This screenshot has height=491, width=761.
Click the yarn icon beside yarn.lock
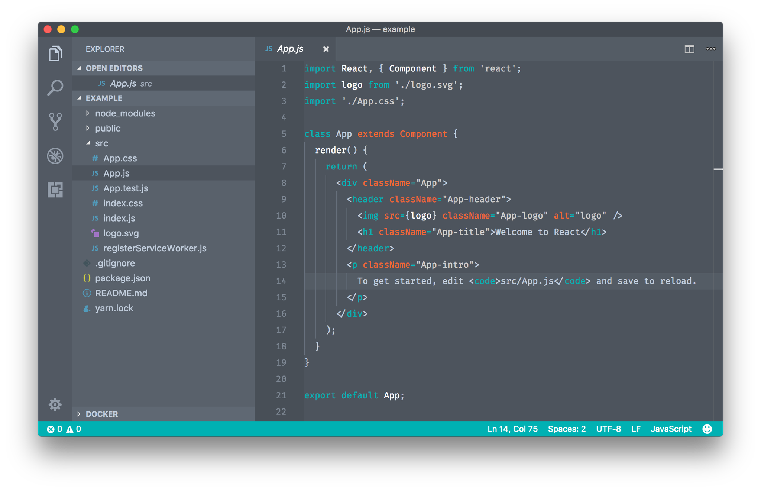click(x=87, y=308)
